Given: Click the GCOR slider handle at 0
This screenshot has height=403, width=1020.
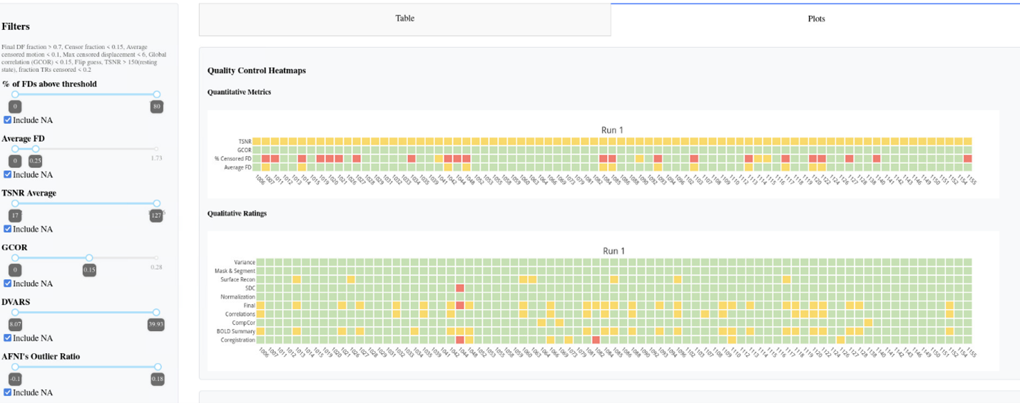Looking at the screenshot, I should [15, 258].
